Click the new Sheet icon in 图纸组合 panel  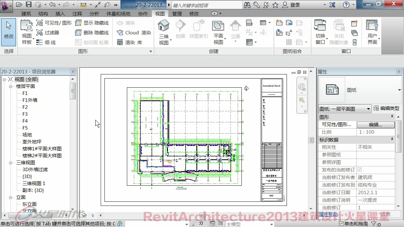click(279, 23)
